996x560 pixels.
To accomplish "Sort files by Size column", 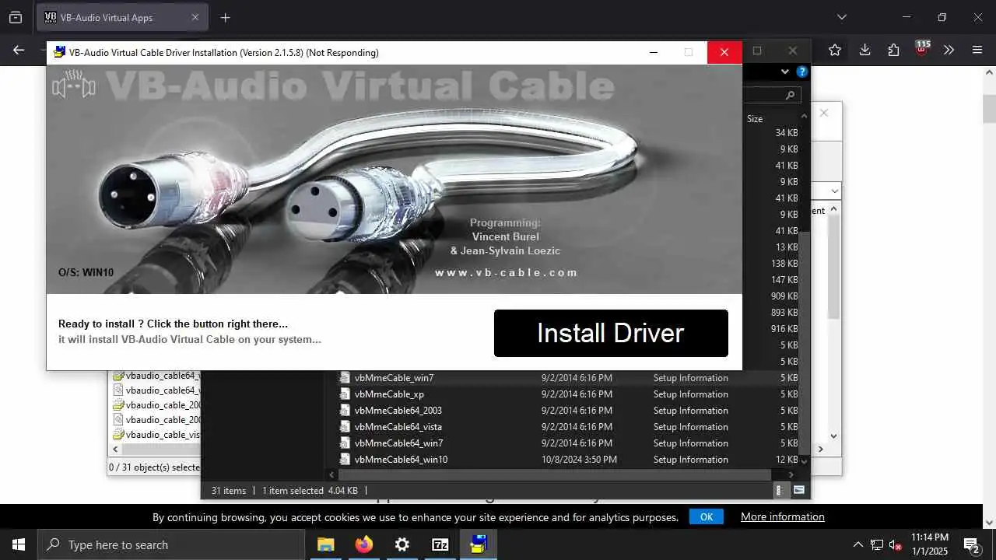I will pyautogui.click(x=755, y=119).
